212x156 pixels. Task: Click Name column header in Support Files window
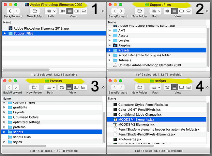pyautogui.click(x=156, y=22)
